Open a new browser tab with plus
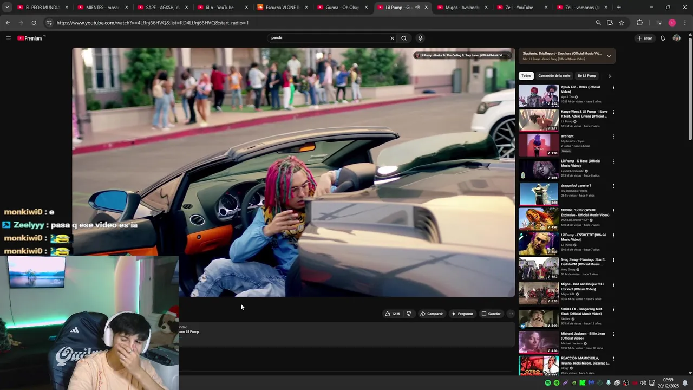Viewport: 693px width, 390px height. click(619, 8)
